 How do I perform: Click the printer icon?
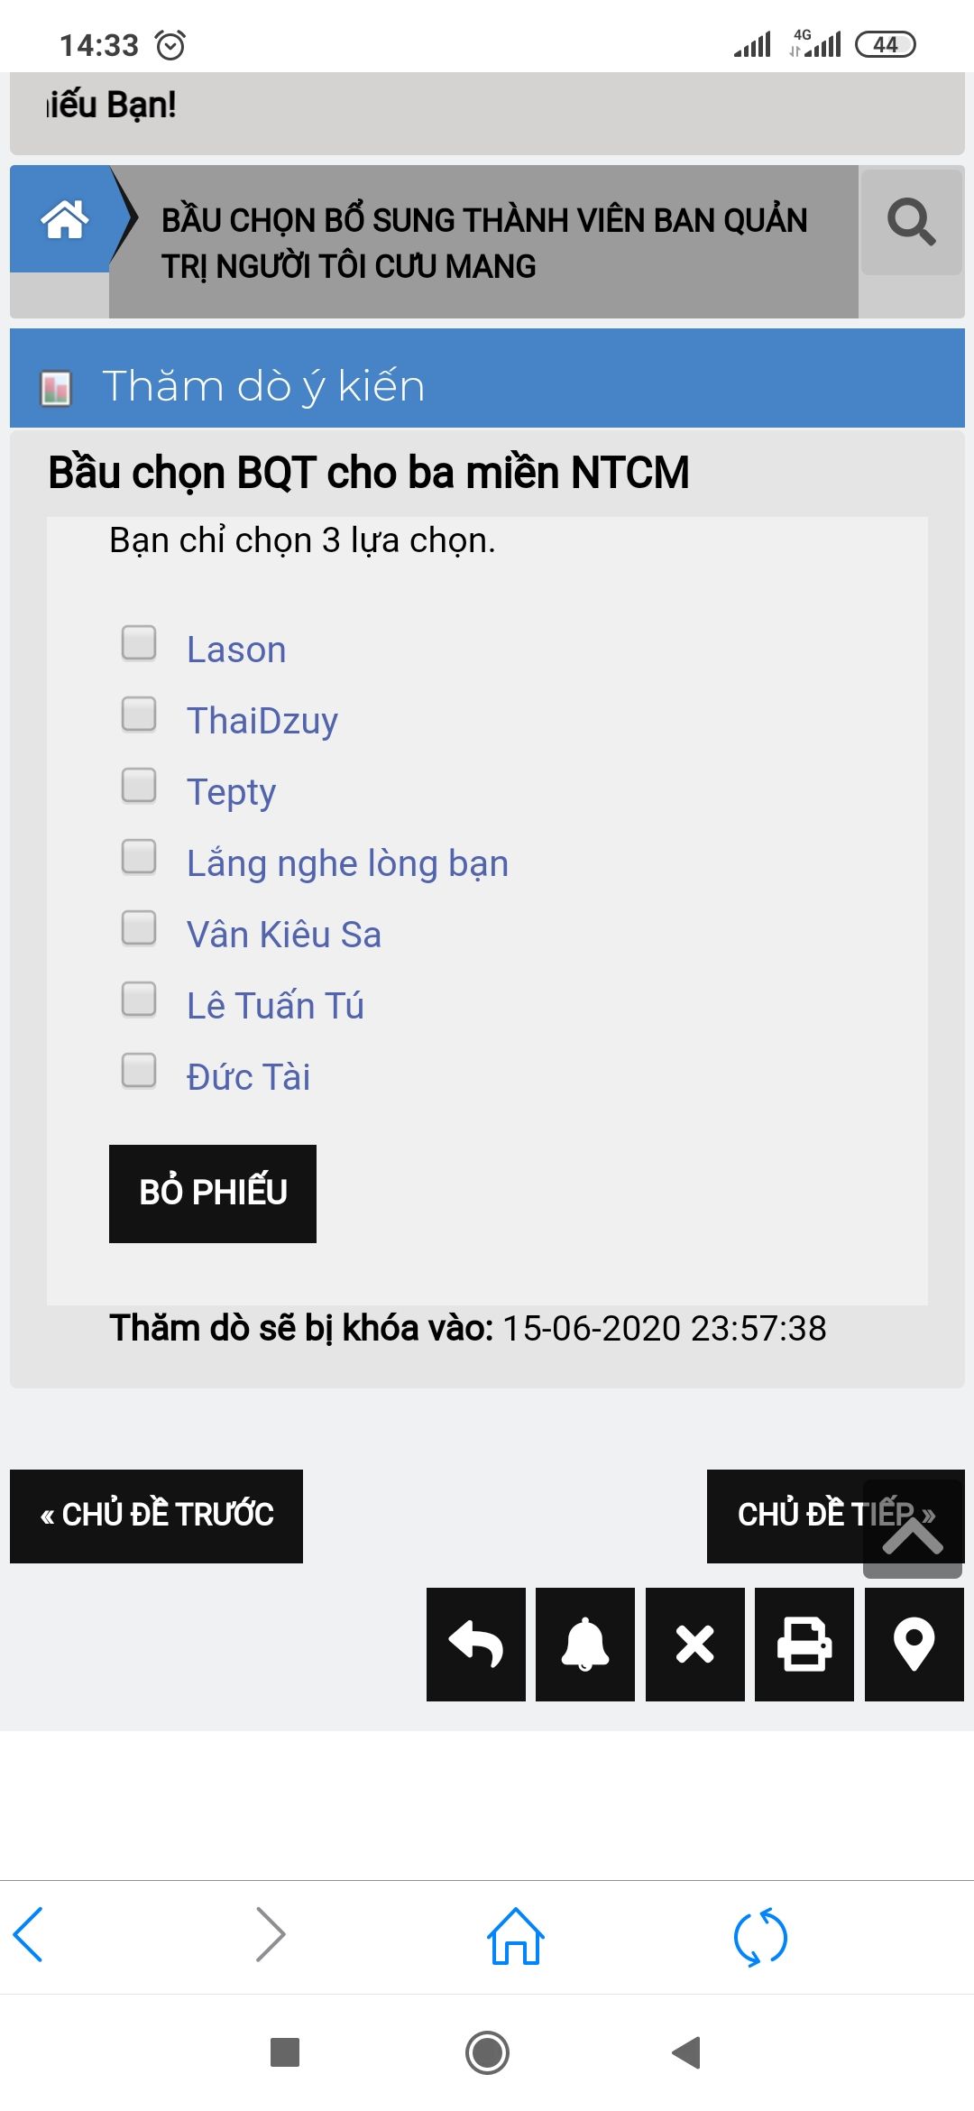[x=804, y=1644]
